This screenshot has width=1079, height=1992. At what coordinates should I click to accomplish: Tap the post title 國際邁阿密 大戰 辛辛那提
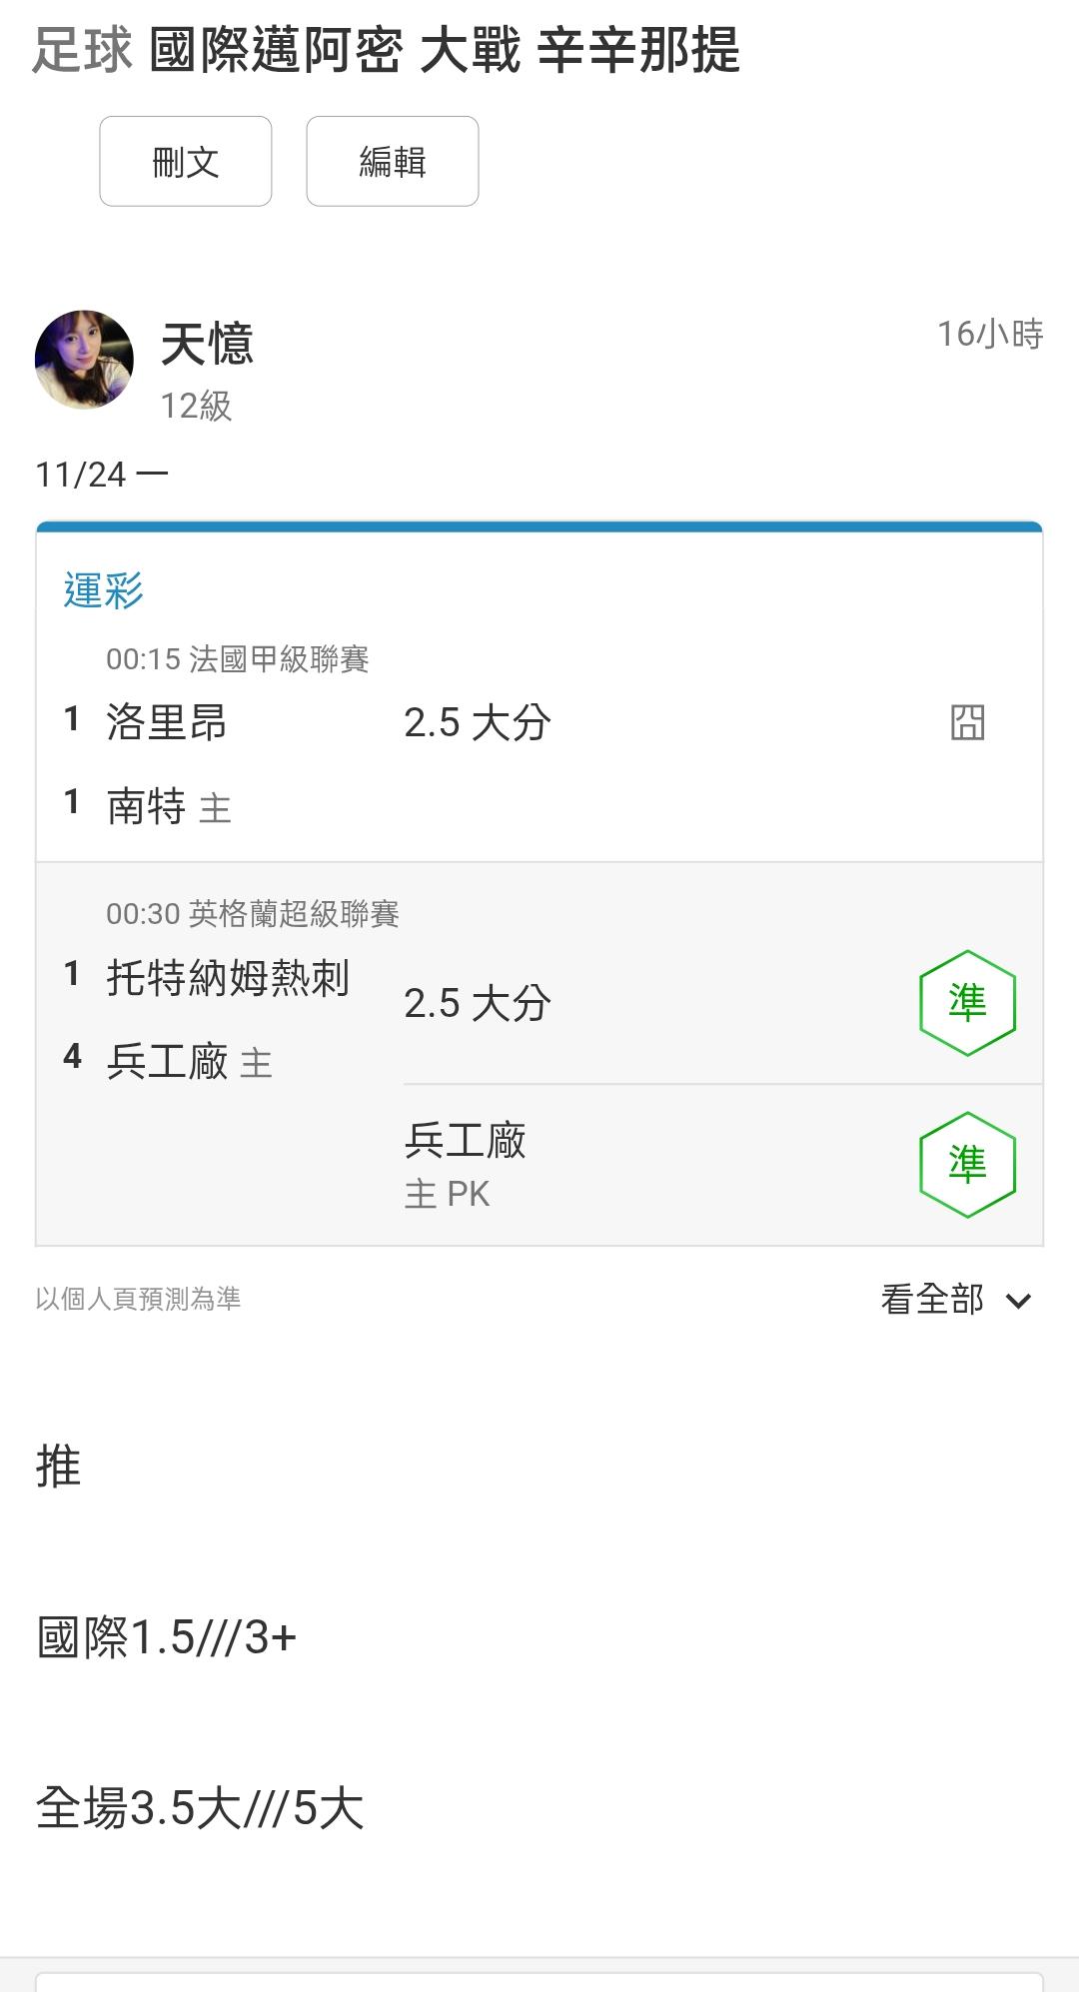coord(445,50)
